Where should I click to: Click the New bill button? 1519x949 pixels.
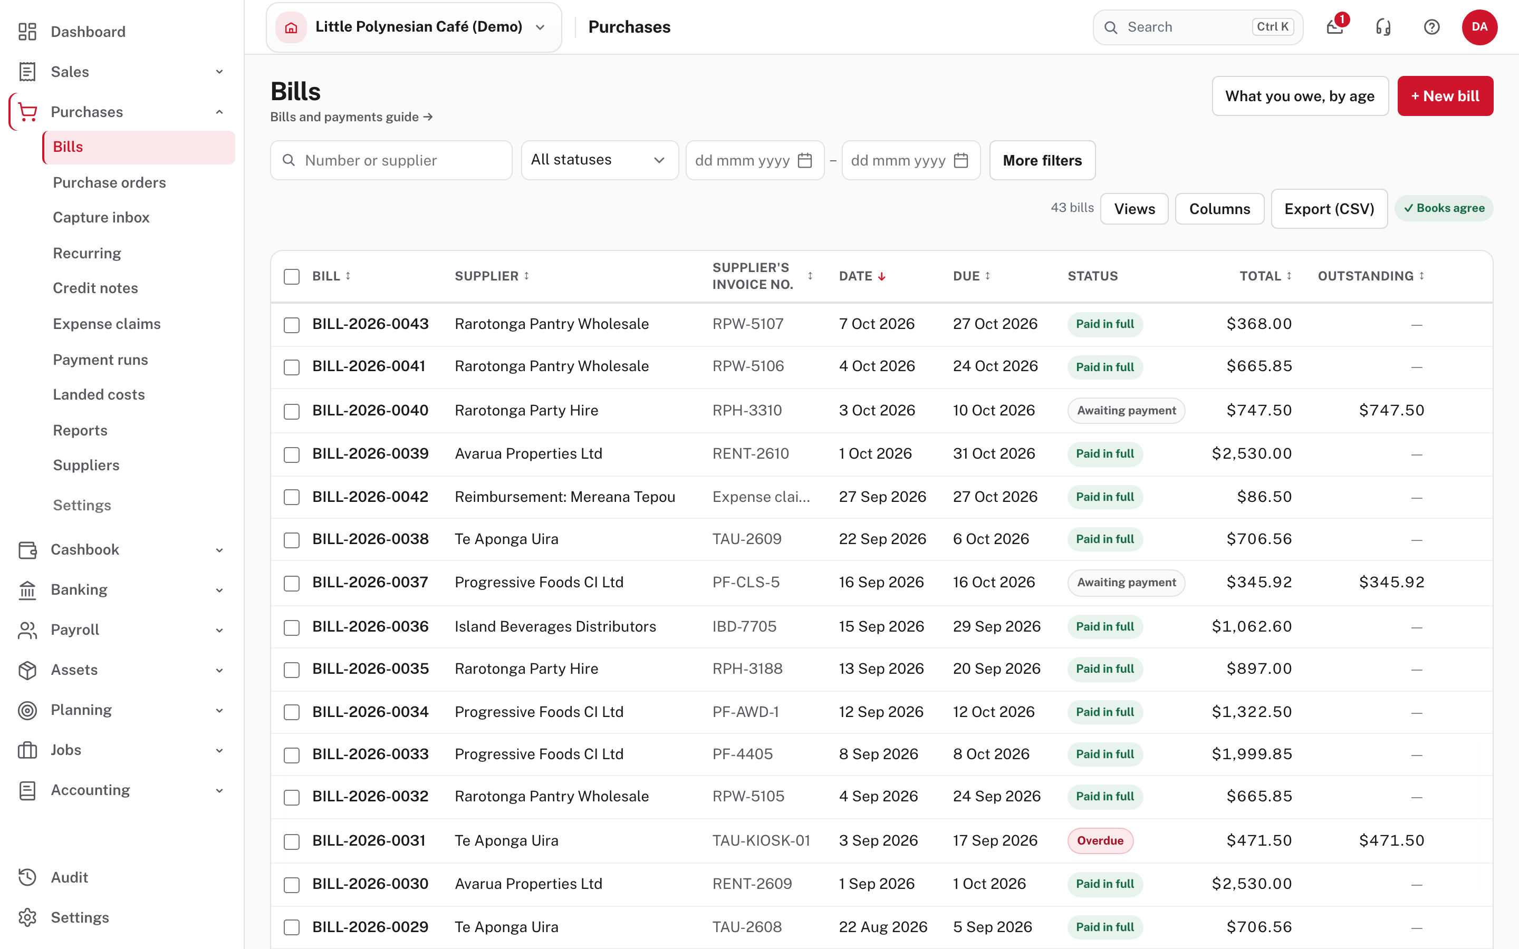point(1445,96)
